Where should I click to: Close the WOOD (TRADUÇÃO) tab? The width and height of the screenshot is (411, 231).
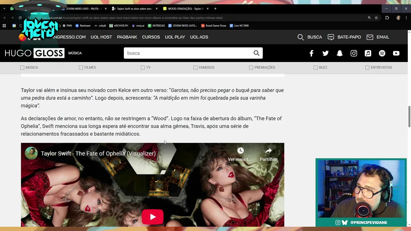point(208,9)
